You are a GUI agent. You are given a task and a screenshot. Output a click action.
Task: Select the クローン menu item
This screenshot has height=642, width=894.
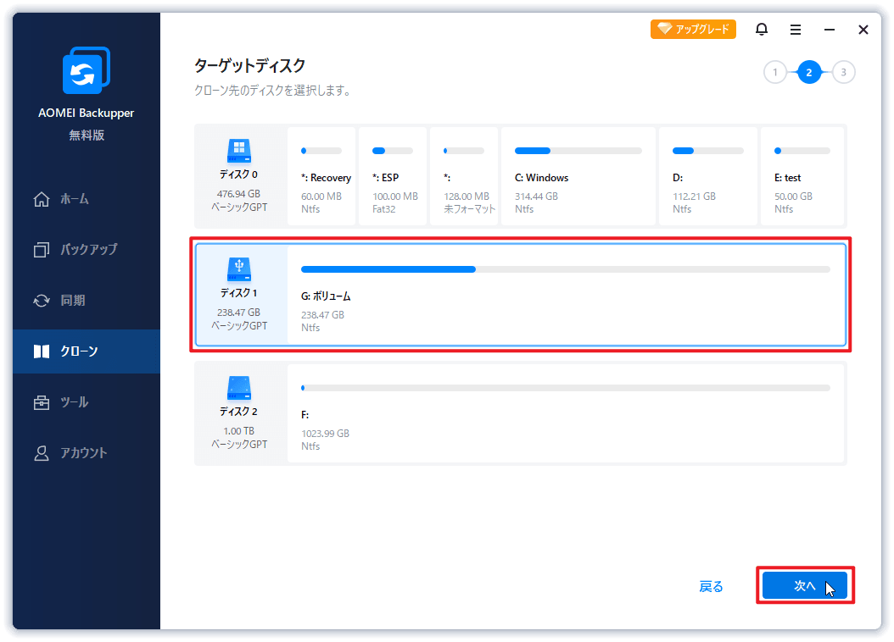[87, 351]
